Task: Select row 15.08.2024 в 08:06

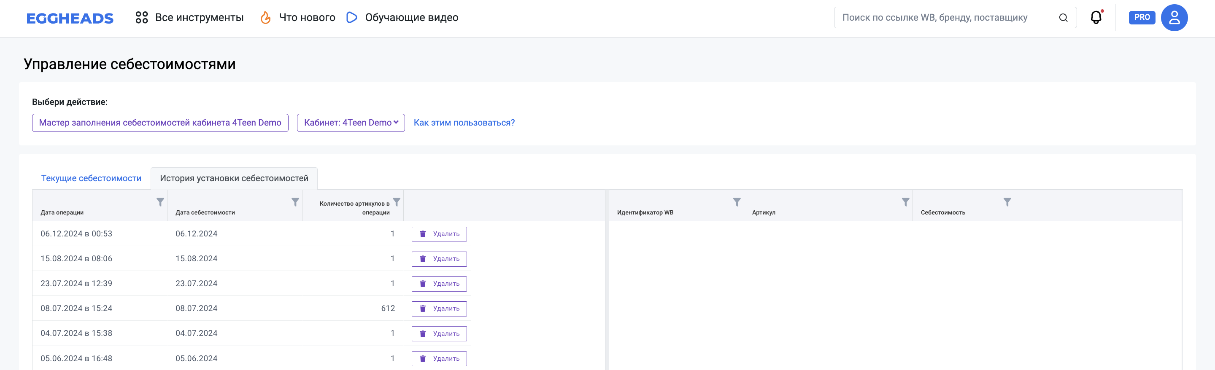Action: pos(251,259)
